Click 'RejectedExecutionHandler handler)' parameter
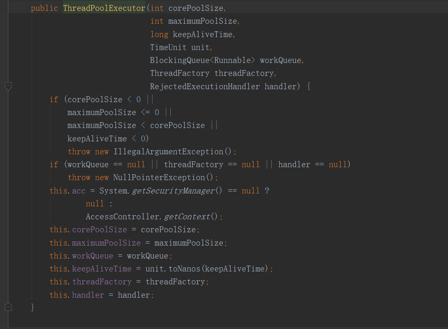The height and width of the screenshot is (329, 448). click(225, 86)
